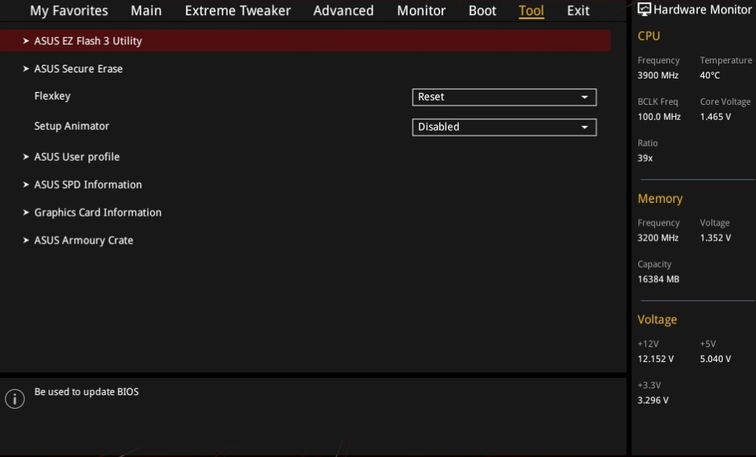Click the Setup Animator label
The width and height of the screenshot is (756, 457).
72,126
